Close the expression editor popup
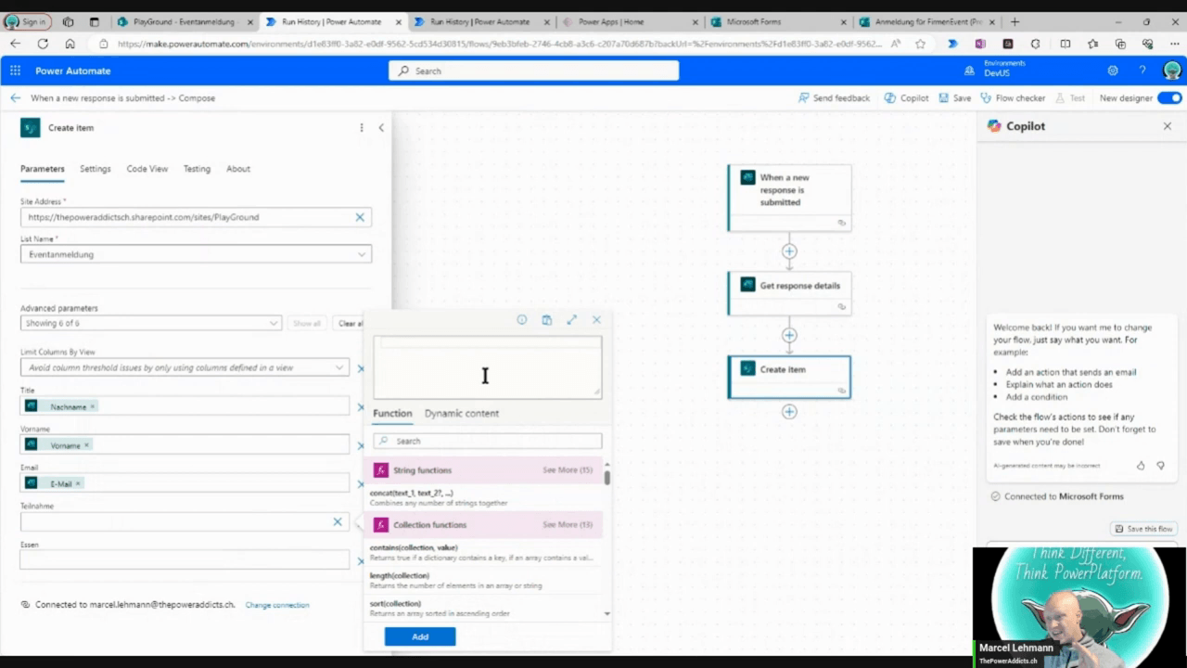This screenshot has width=1187, height=668. tap(596, 320)
